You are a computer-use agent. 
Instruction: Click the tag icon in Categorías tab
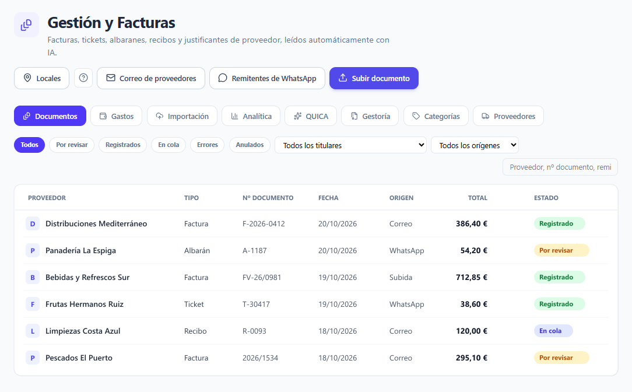416,116
